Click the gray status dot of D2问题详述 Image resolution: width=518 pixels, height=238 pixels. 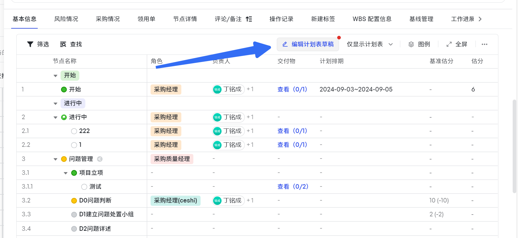(74, 229)
